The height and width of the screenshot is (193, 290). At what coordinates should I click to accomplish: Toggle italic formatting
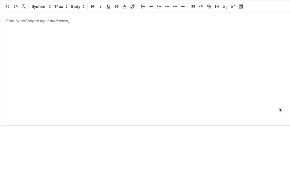pos(101,7)
